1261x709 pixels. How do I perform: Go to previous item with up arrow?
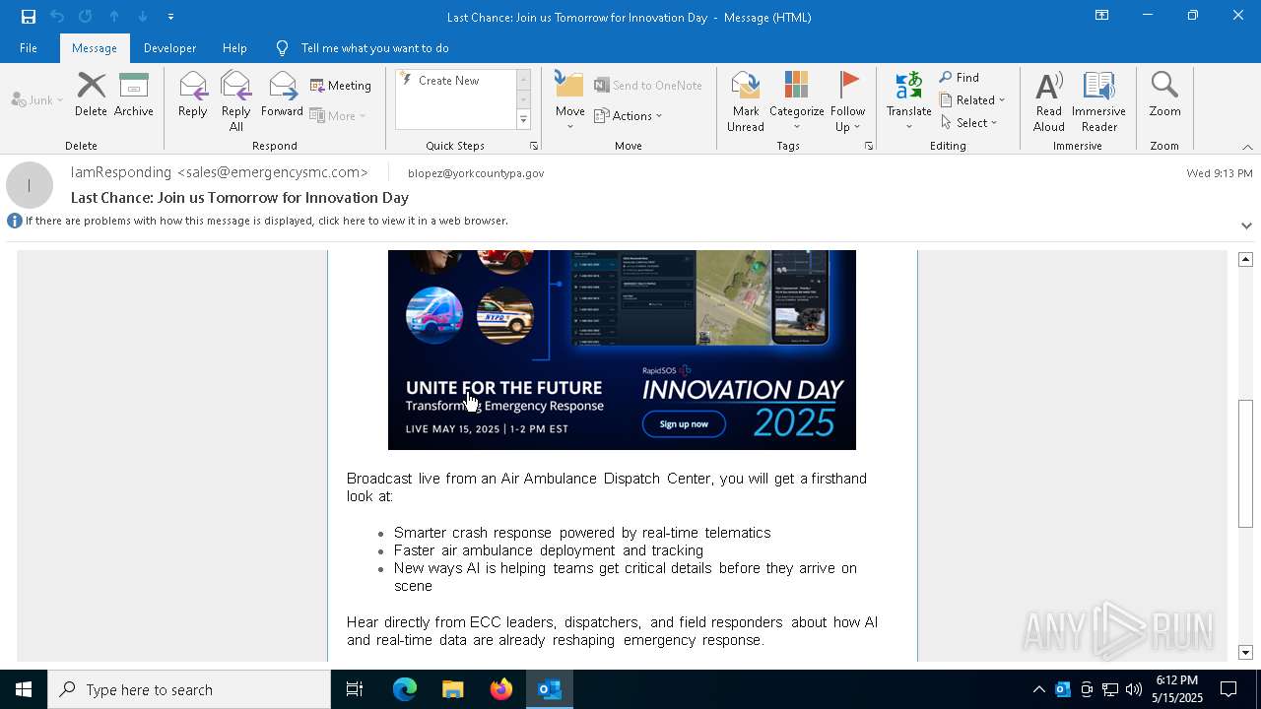(x=114, y=17)
